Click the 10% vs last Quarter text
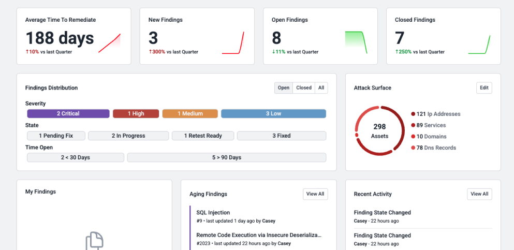Viewport: 514px width, 250px height. pyautogui.click(x=49, y=52)
